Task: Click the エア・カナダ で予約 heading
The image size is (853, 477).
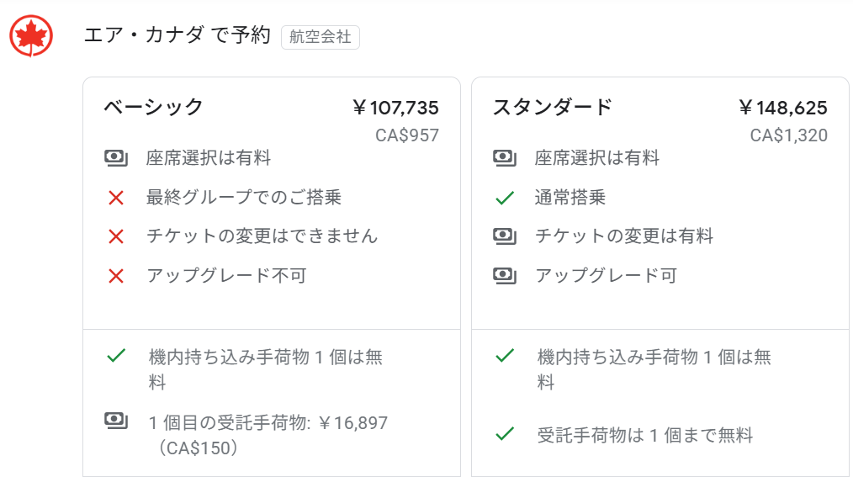Action: tap(177, 35)
